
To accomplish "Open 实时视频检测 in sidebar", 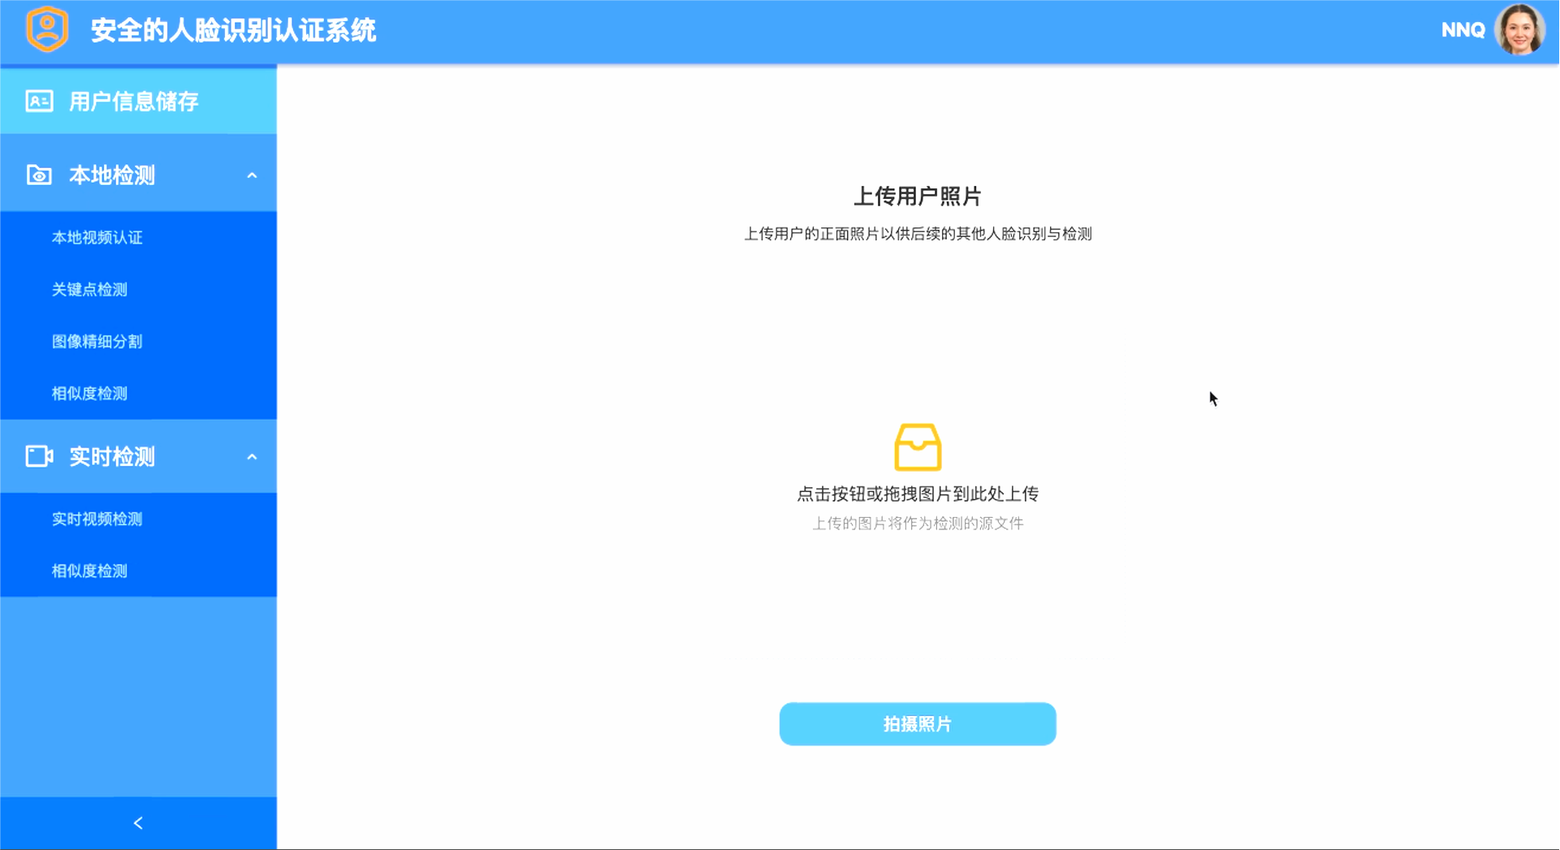I will [138, 519].
